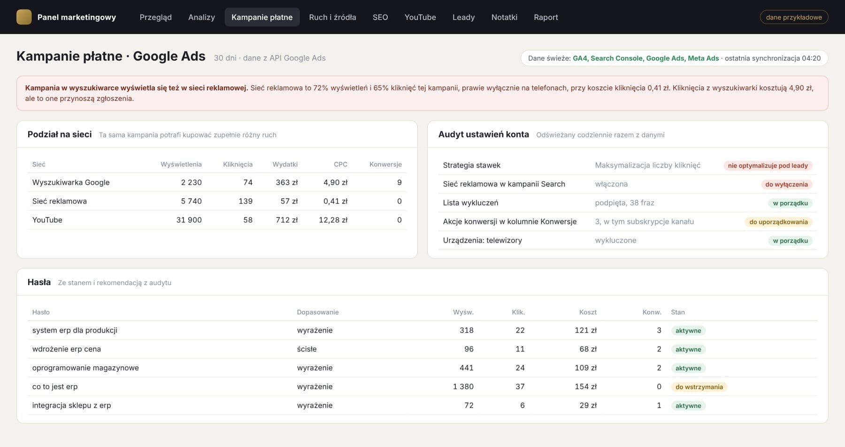Click the CPC column header
The image size is (845, 447).
(340, 164)
